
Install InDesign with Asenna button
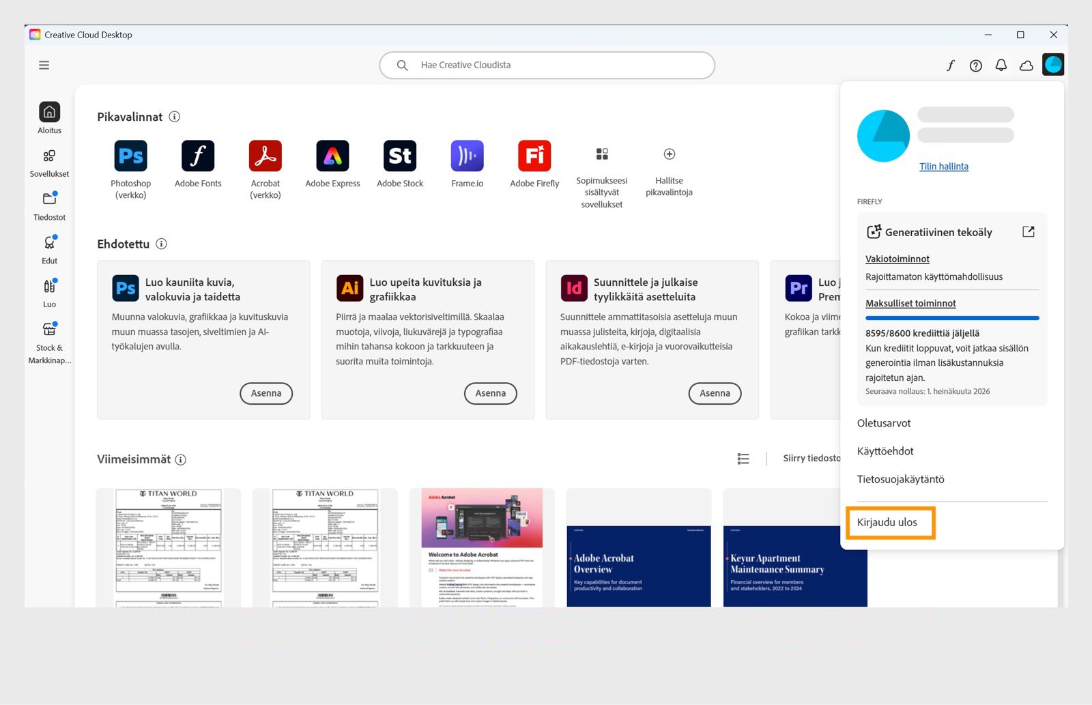(x=715, y=393)
